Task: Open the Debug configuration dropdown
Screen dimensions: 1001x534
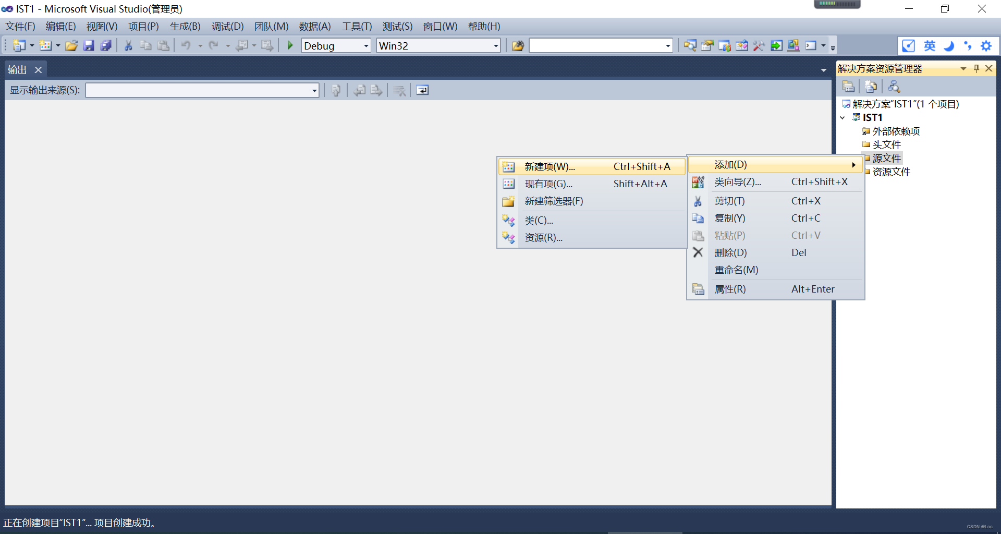Action: (x=366, y=46)
